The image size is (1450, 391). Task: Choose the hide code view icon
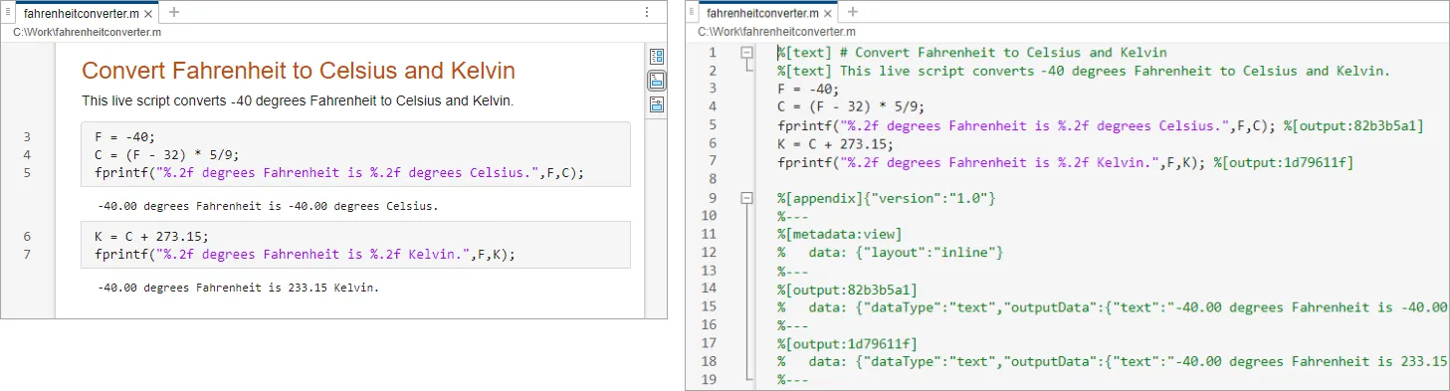tap(657, 104)
